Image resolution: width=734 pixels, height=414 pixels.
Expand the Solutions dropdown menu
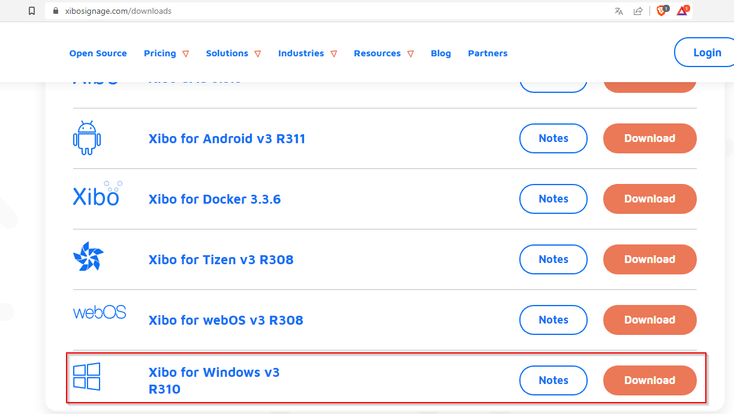[x=234, y=53]
